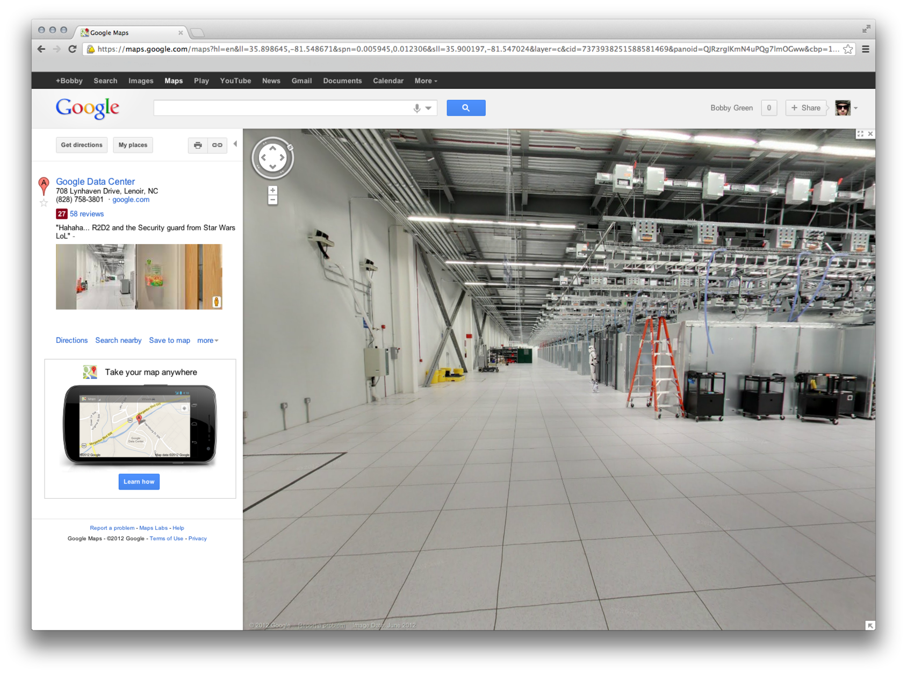Click the Google logo
Image resolution: width=907 pixels, height=674 pixels.
88,108
